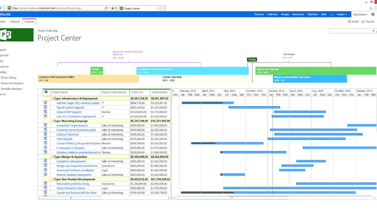Select the Design timeline bar
The height and width of the screenshot is (212, 377).
click(x=97, y=71)
